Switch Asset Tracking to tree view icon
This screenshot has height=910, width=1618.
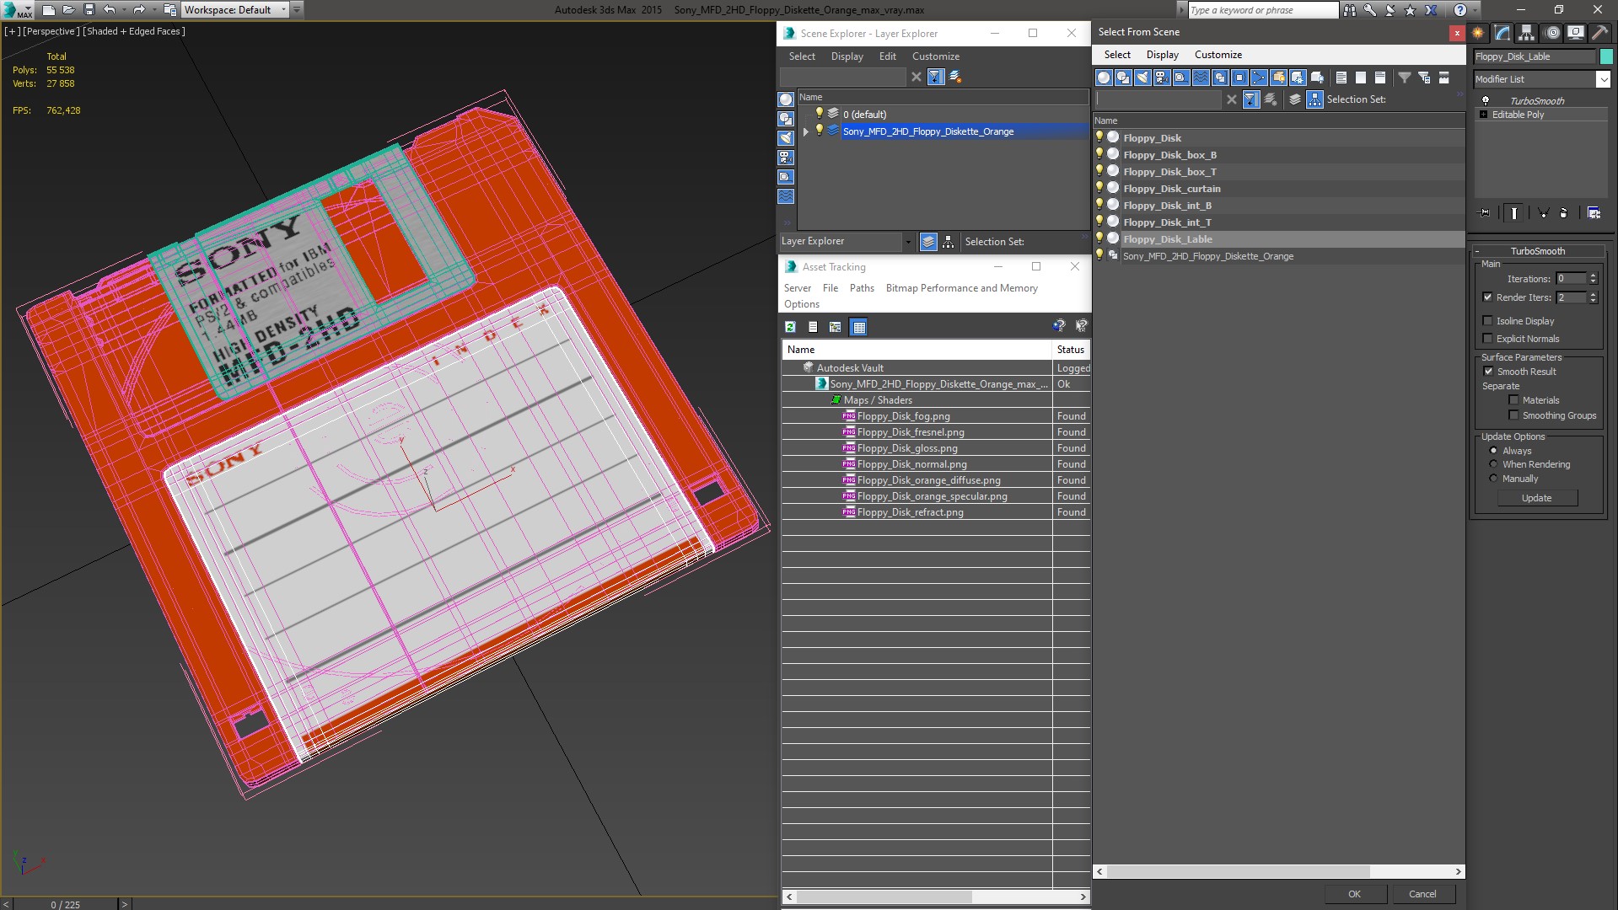836,327
